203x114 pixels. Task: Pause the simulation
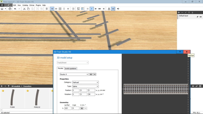pyautogui.click(x=88, y=9)
